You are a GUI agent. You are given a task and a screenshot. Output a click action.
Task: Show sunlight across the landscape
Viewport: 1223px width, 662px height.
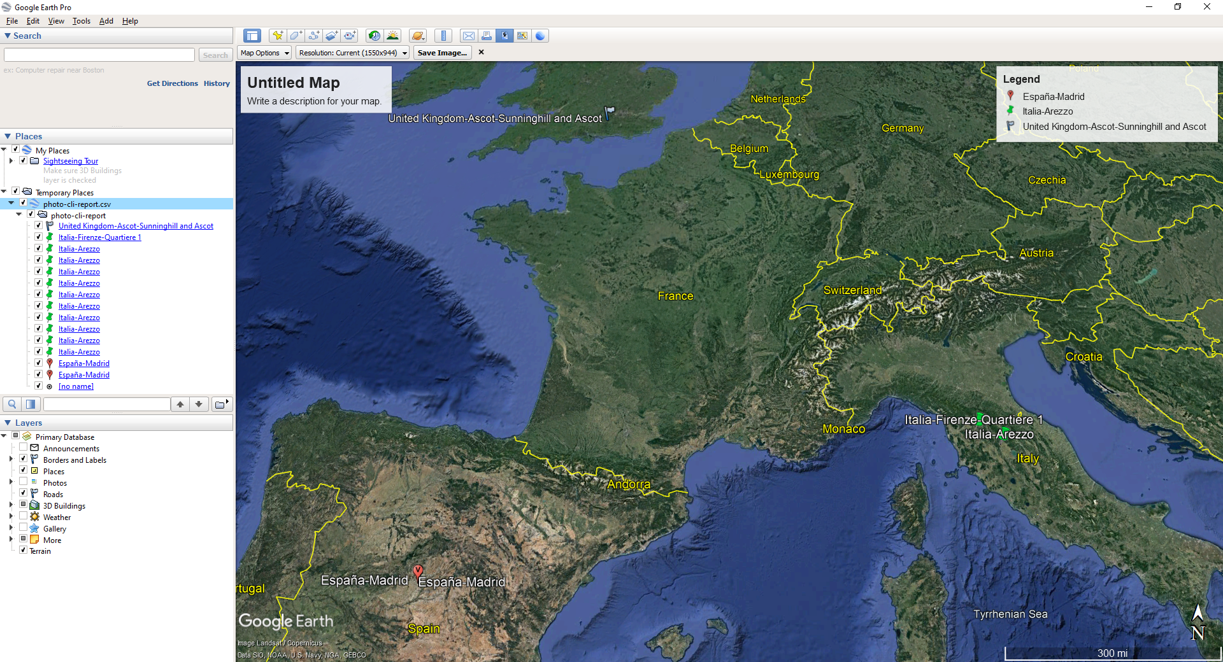tap(392, 36)
